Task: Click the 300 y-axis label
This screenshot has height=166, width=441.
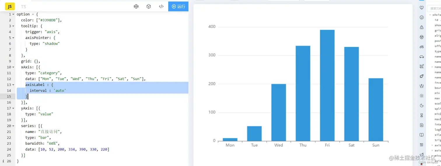Action: click(212, 55)
